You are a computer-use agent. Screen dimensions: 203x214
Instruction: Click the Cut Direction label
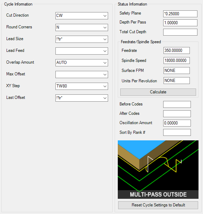18,15
